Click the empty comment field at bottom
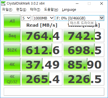Image resolution: width=108 pixels, height=98 pixels. click(54, 92)
